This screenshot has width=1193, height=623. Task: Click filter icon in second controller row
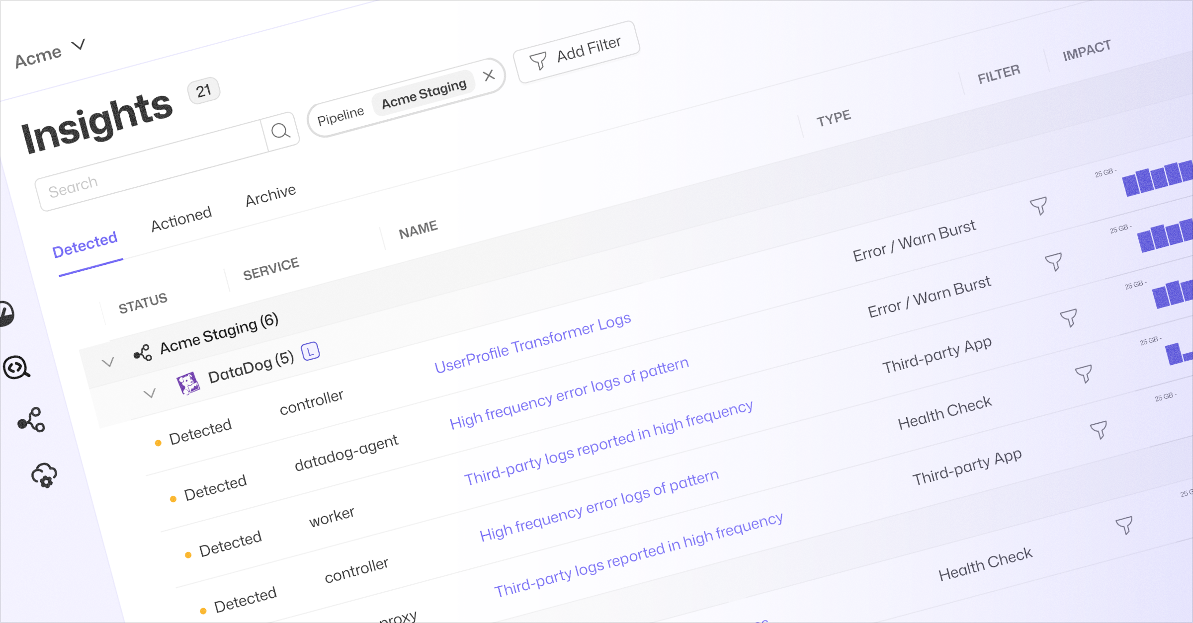[1084, 374]
